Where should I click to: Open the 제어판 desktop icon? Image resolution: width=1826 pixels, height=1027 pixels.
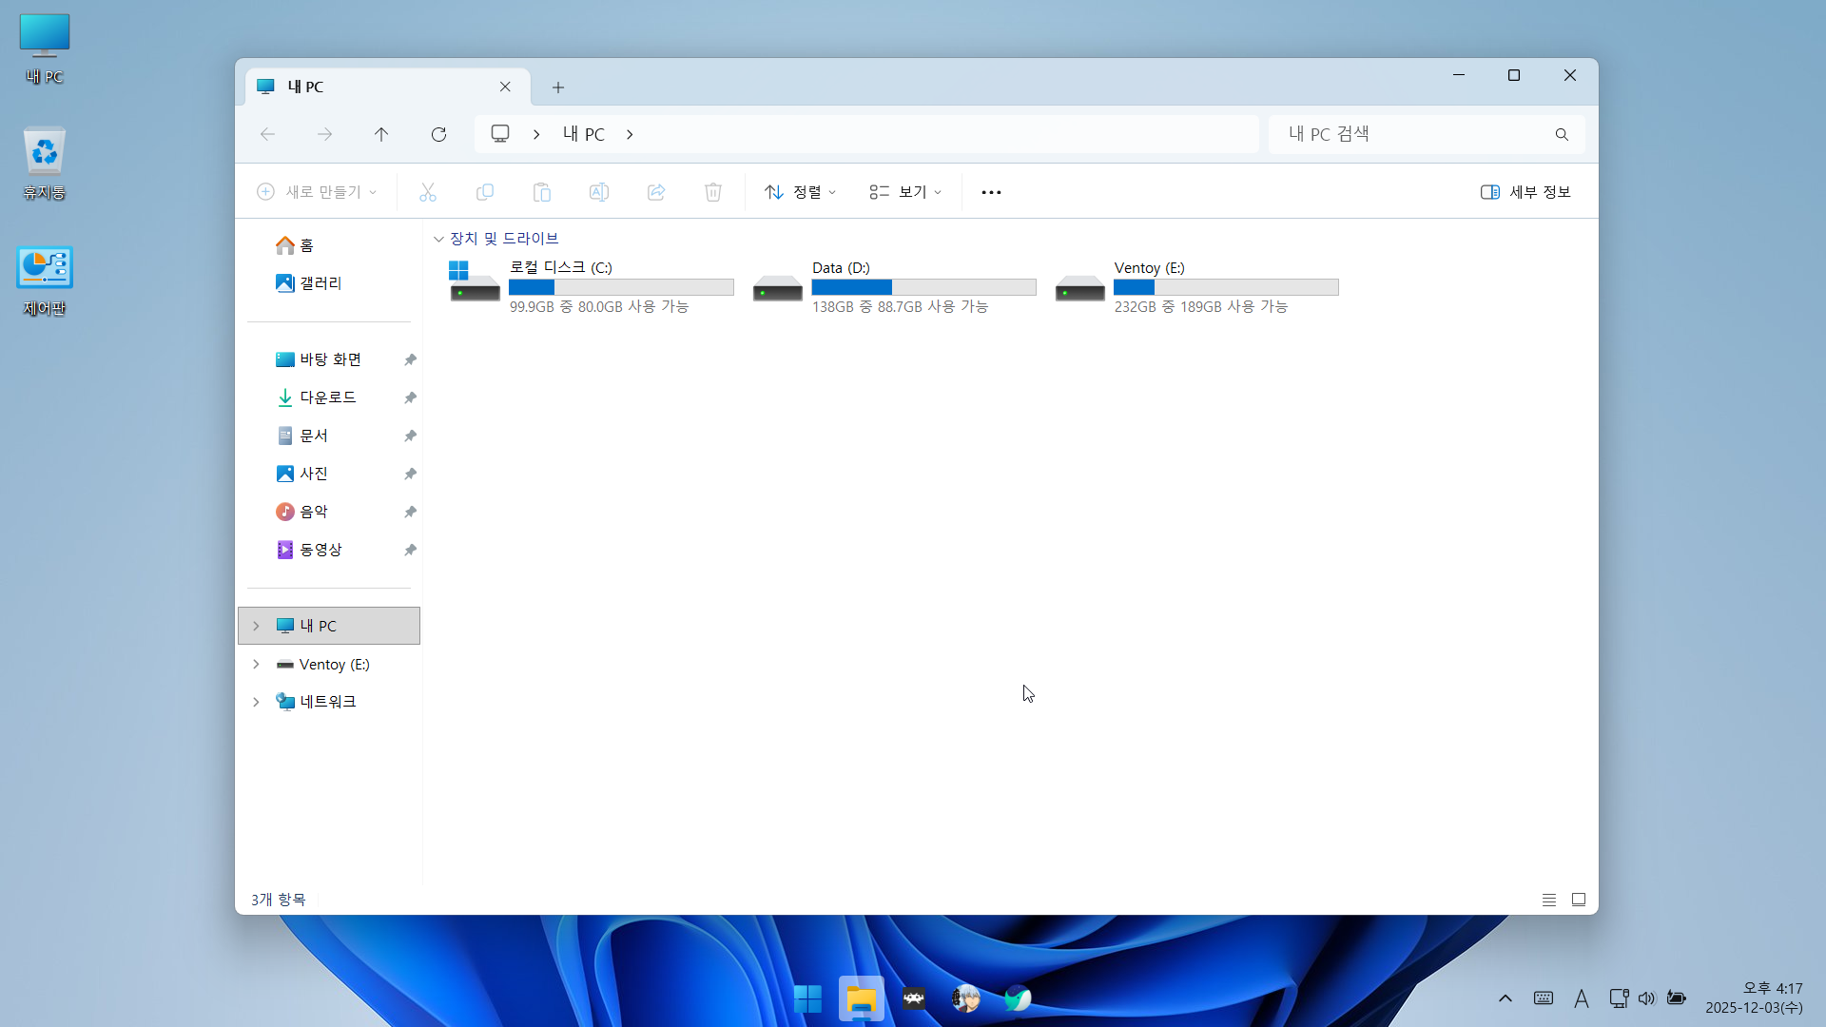pos(45,281)
